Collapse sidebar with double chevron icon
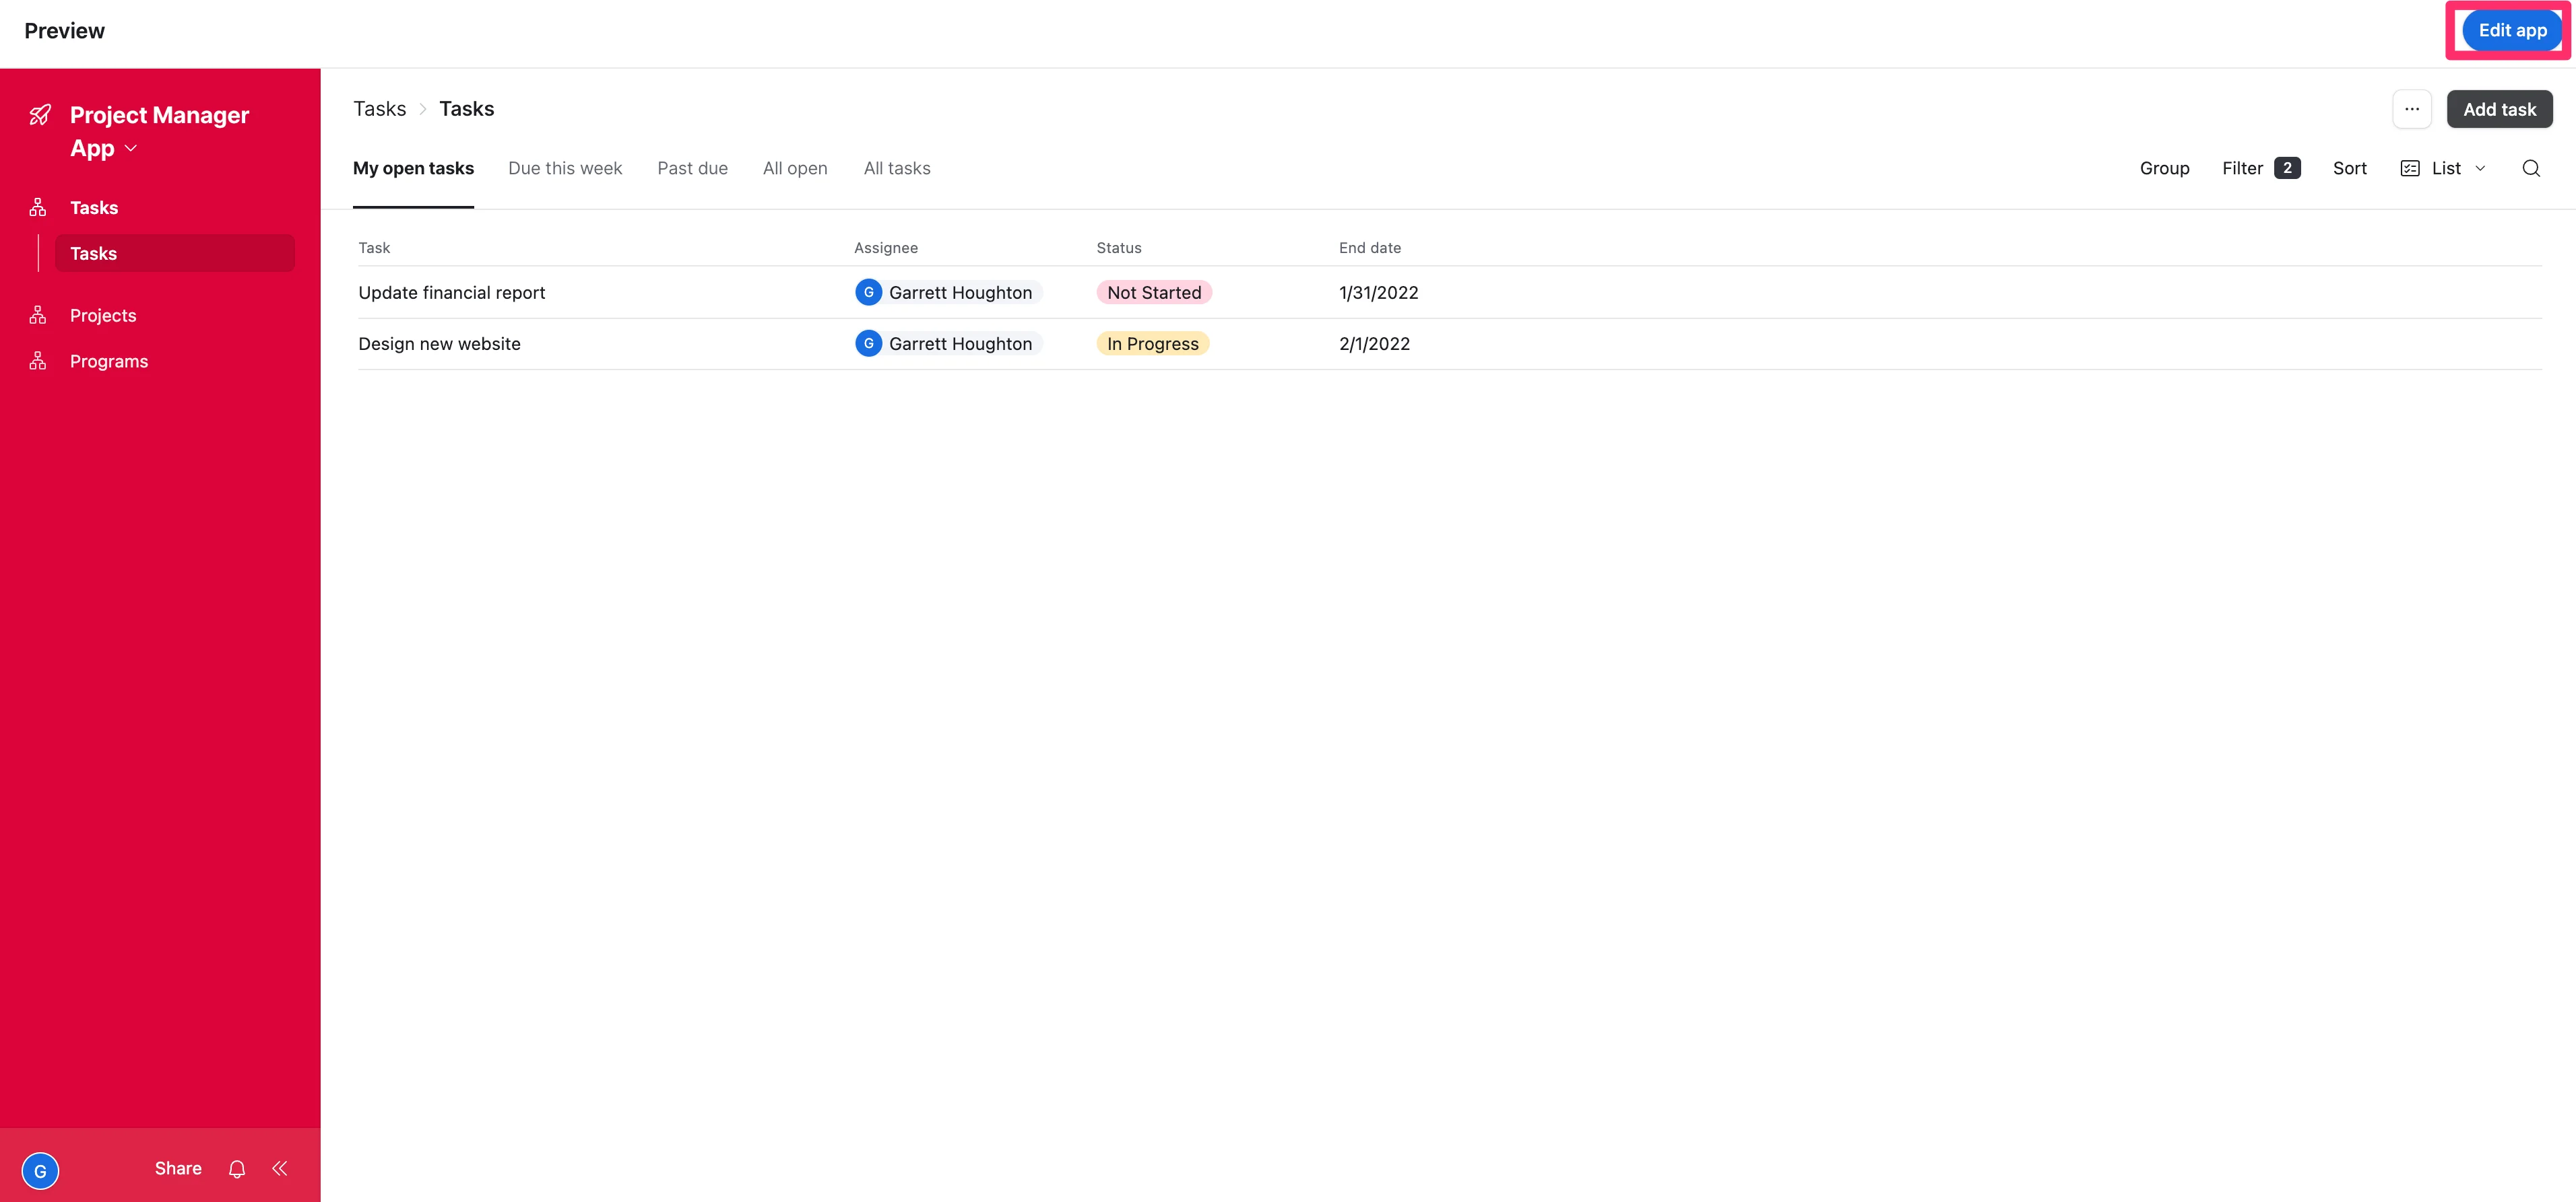The height and width of the screenshot is (1202, 2576). pos(280,1168)
